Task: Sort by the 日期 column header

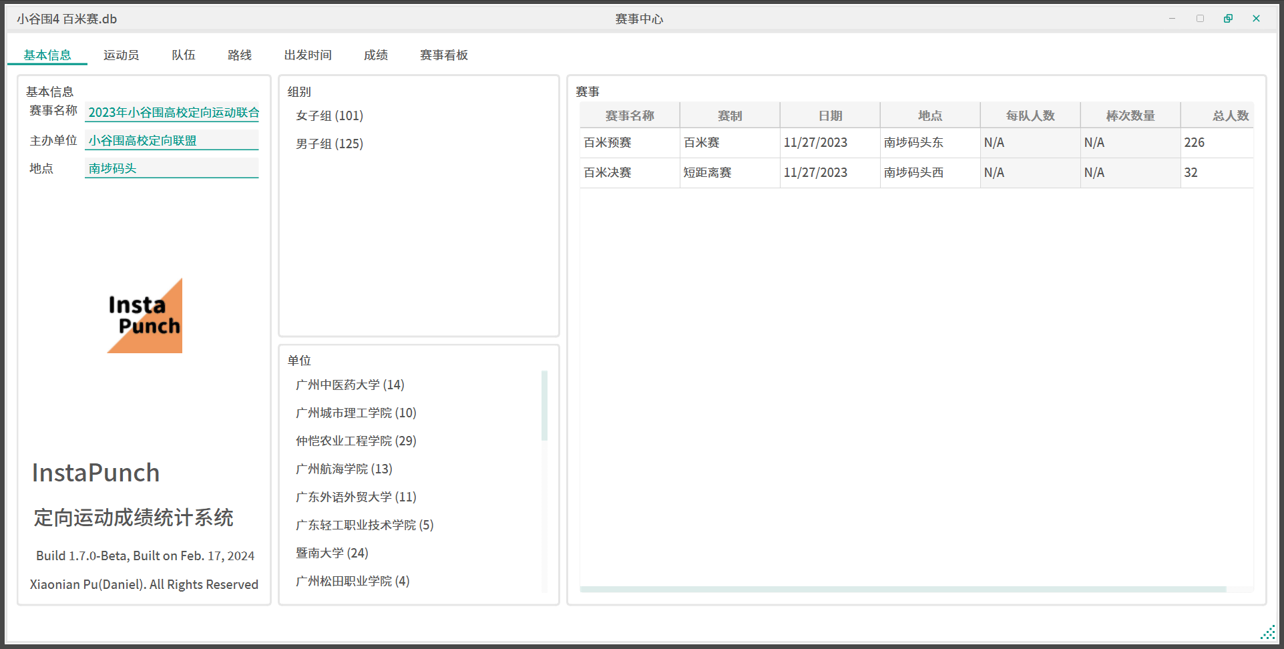Action: 830,116
